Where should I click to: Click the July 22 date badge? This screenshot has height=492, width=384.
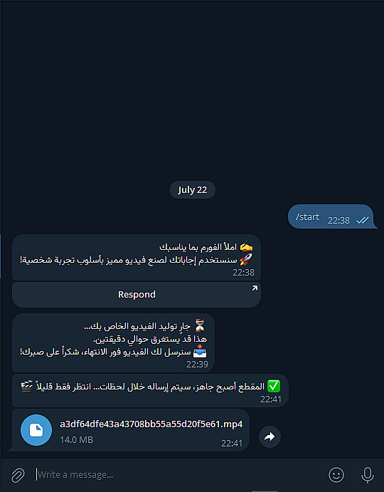pyautogui.click(x=193, y=190)
